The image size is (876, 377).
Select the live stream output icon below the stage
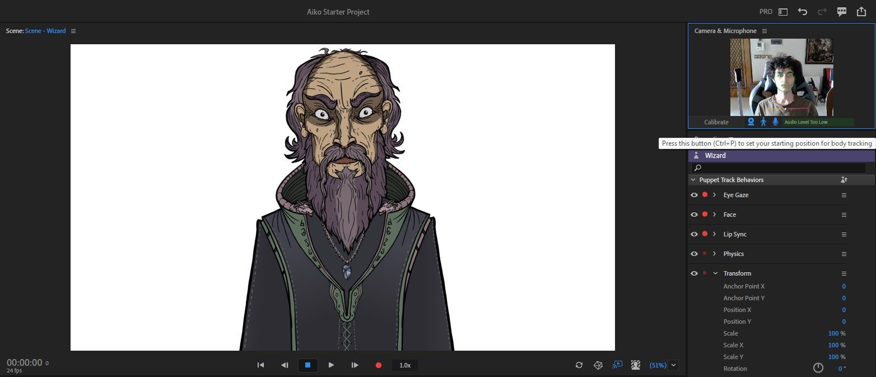click(x=617, y=365)
